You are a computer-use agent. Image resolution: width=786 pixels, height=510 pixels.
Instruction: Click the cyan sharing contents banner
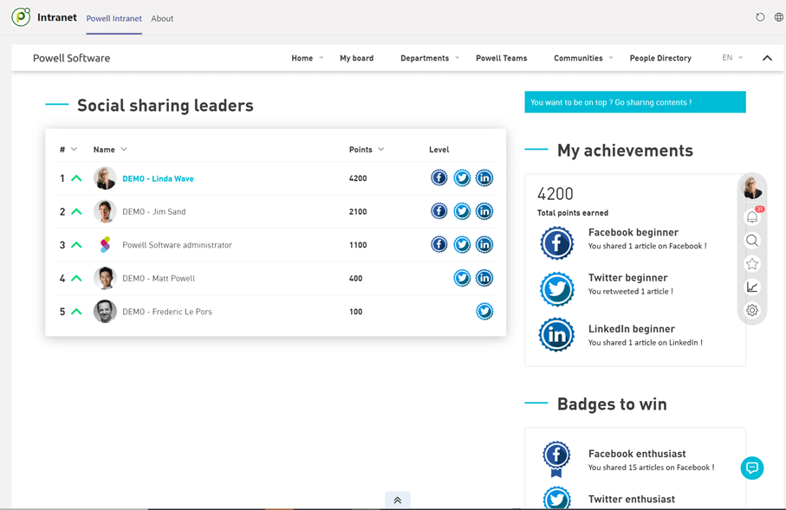(x=635, y=101)
